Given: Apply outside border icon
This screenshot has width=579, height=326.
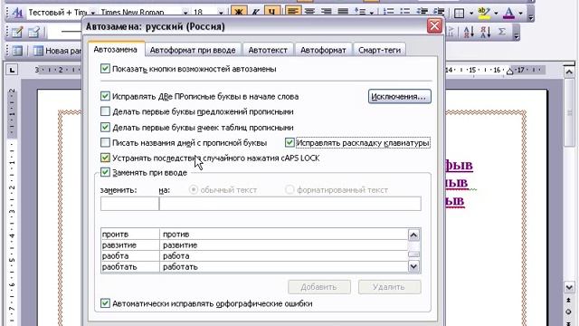Looking at the screenshot, I should (x=459, y=14).
